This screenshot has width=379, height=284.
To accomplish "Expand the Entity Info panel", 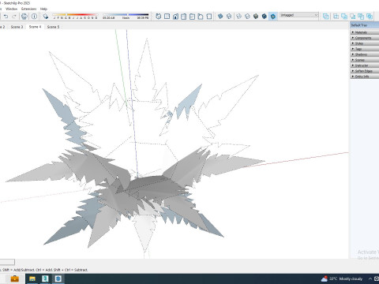I will [x=365, y=77].
